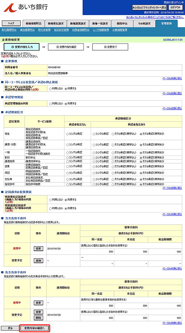Open the 融資申込 tab

[122, 23]
